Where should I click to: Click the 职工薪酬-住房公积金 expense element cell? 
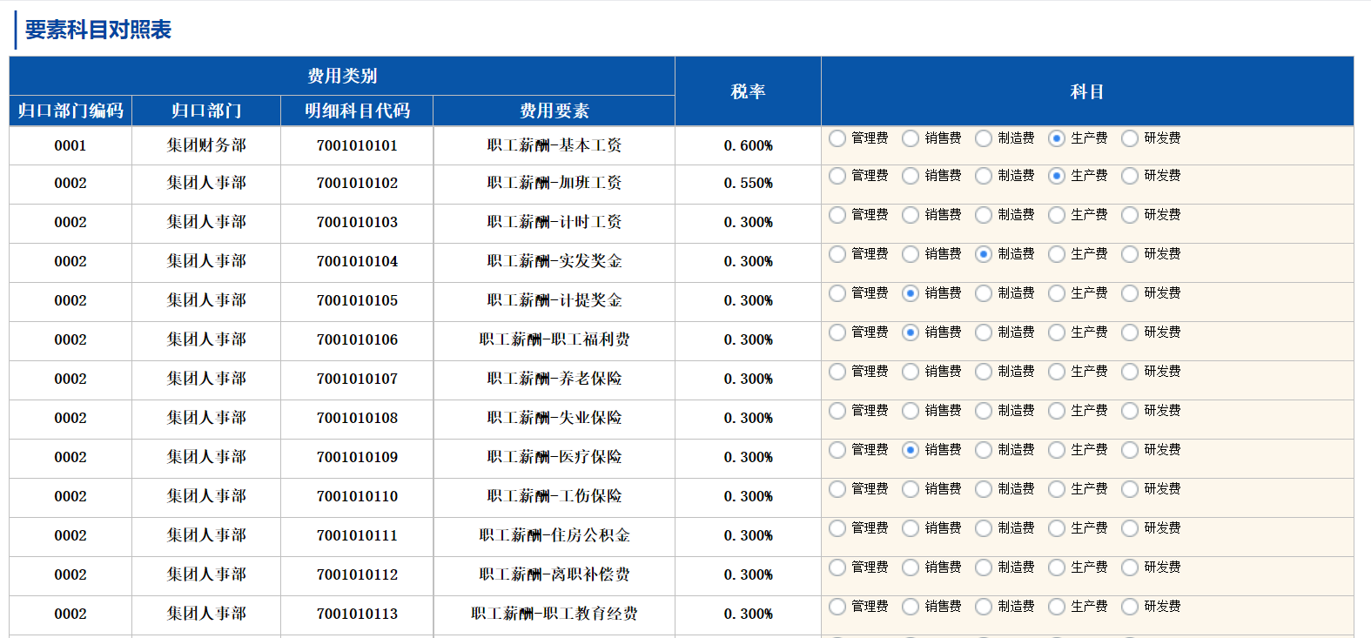coord(554,535)
